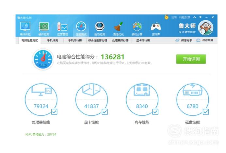The image size is (226, 153).
Task: Open the main menu dropdown arrow in title bar
Action: pyautogui.click(x=200, y=17)
